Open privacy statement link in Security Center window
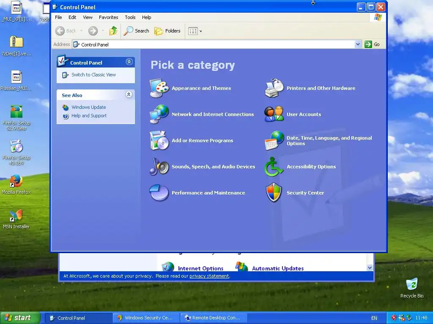Image resolution: width=433 pixels, height=324 pixels. pos(209,276)
